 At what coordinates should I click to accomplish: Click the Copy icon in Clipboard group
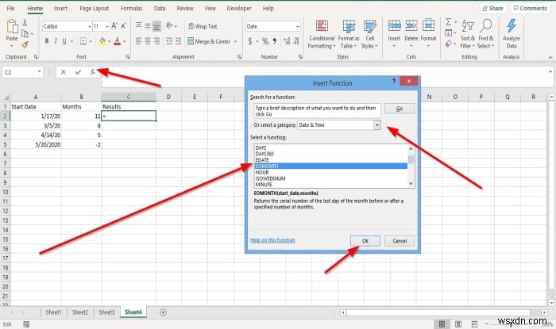pyautogui.click(x=25, y=33)
